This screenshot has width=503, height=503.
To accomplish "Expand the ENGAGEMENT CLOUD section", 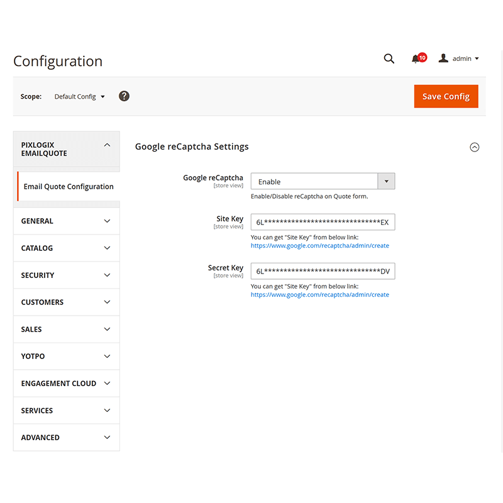I will [x=66, y=383].
